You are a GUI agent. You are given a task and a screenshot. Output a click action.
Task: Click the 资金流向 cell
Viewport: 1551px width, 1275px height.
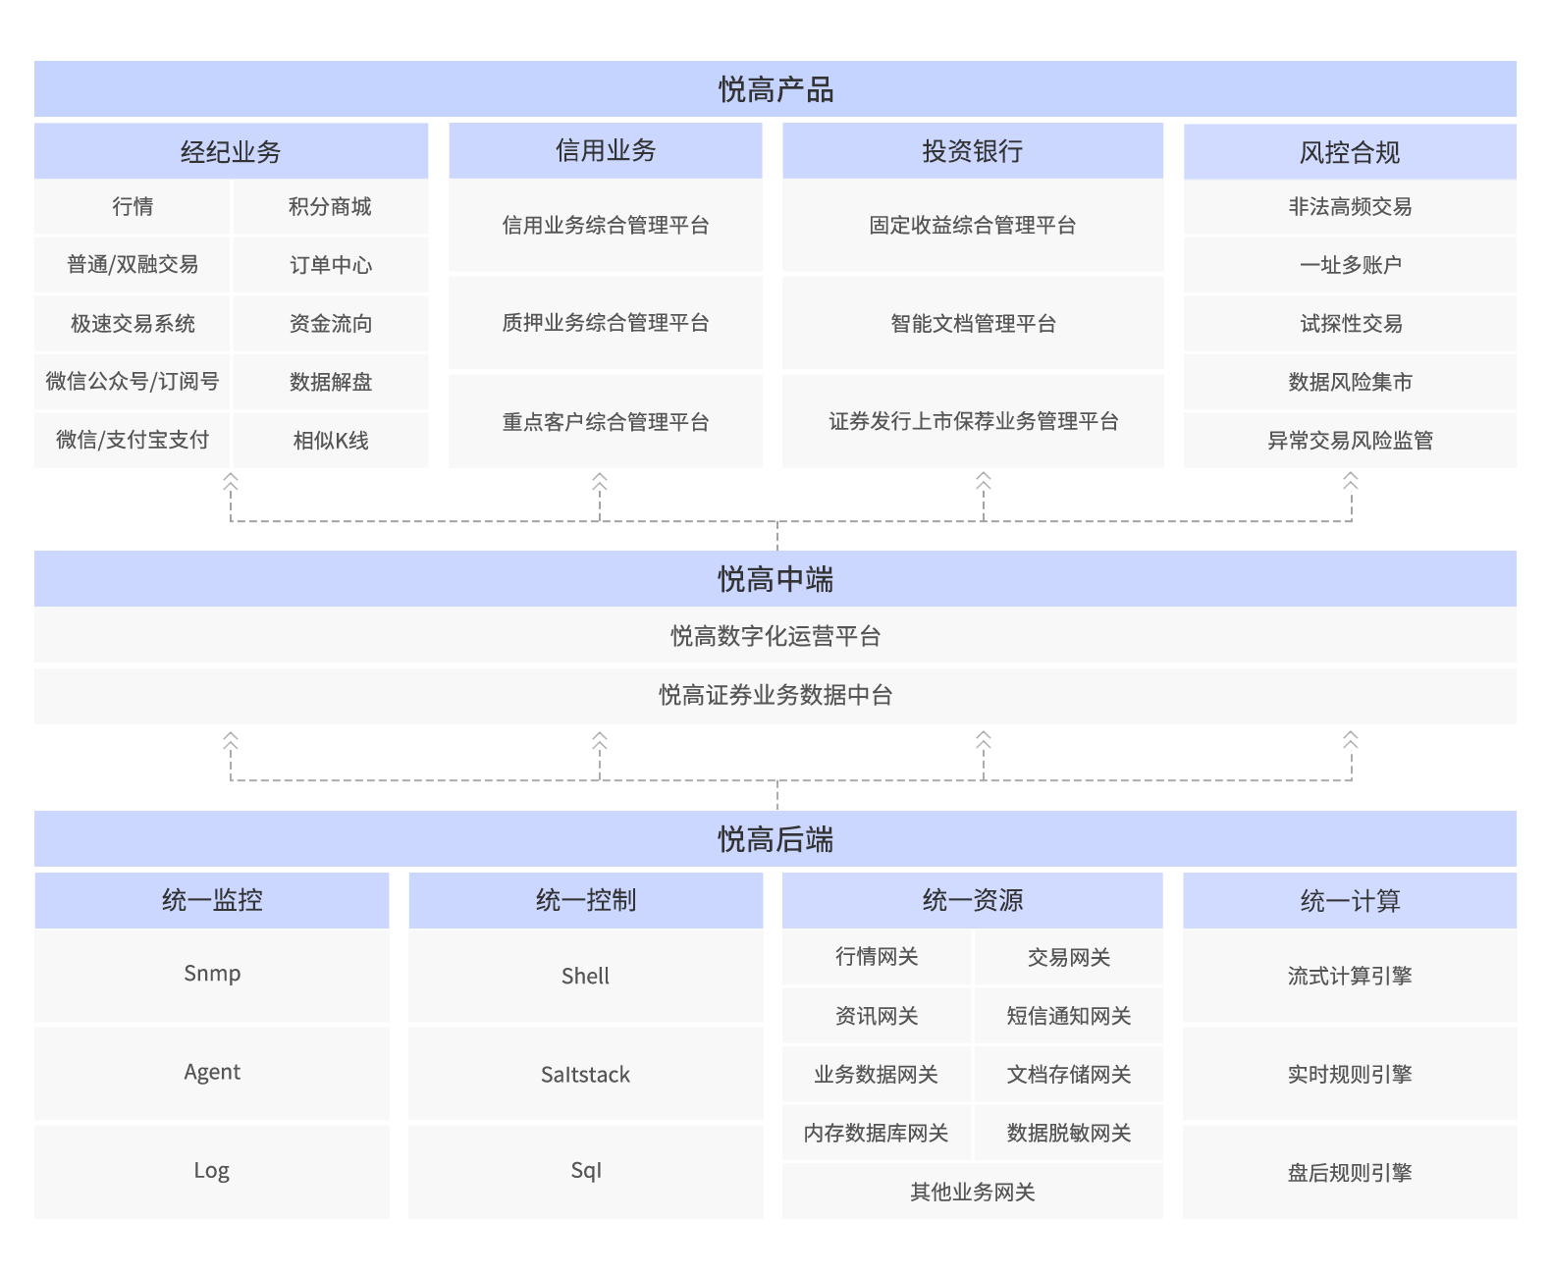tap(331, 324)
